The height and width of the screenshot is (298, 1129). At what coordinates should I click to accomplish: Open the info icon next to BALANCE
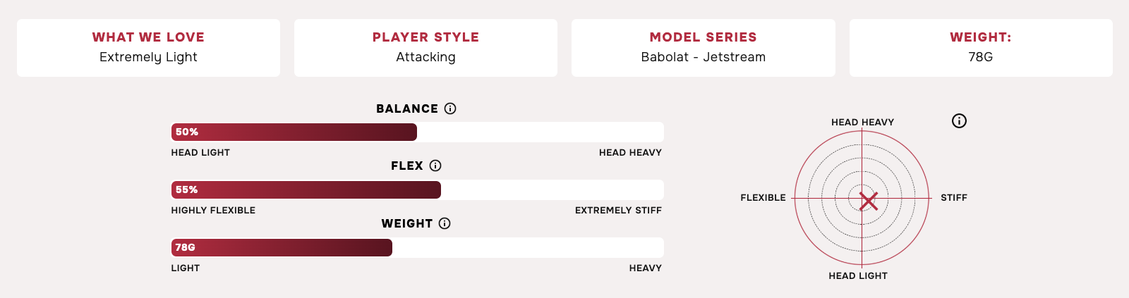click(450, 108)
